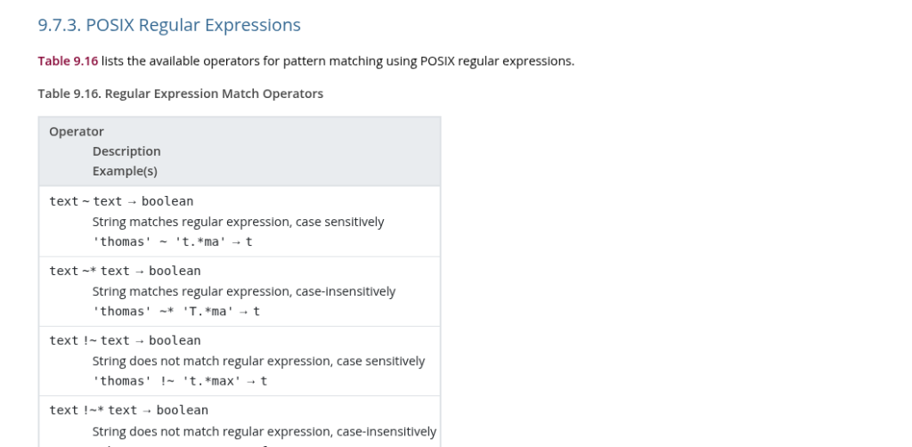Click the 'text !~ text → boolean' signature
The width and height of the screenshot is (912, 447).
click(125, 341)
